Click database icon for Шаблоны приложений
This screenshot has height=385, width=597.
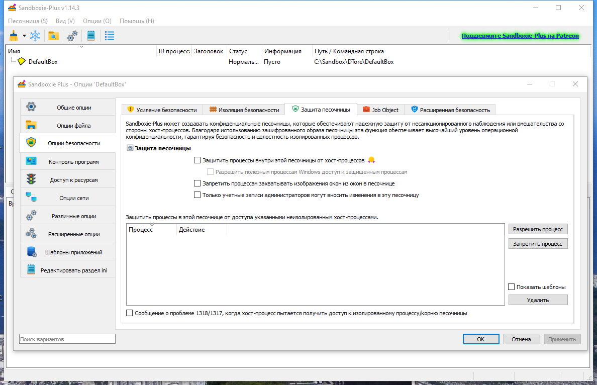pos(32,252)
